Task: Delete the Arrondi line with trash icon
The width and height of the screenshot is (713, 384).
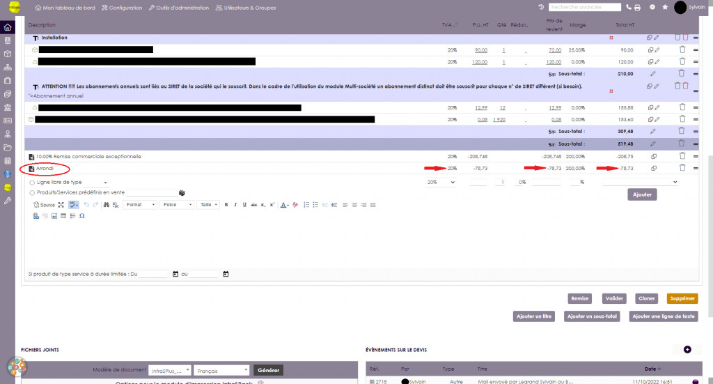Action: (x=682, y=168)
